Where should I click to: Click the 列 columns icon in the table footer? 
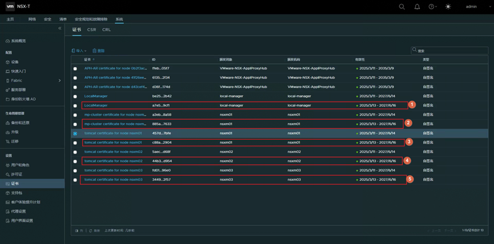[x=77, y=231]
